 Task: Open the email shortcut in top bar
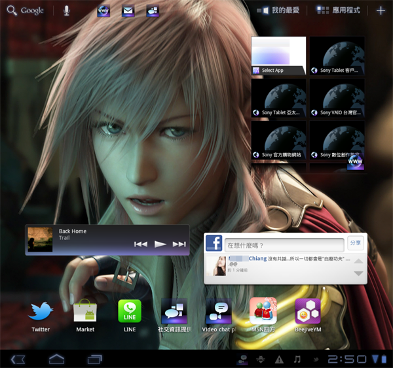coord(128,11)
